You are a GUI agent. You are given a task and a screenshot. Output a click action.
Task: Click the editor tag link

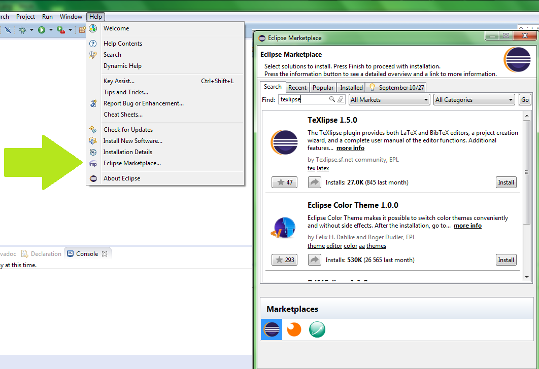(334, 246)
